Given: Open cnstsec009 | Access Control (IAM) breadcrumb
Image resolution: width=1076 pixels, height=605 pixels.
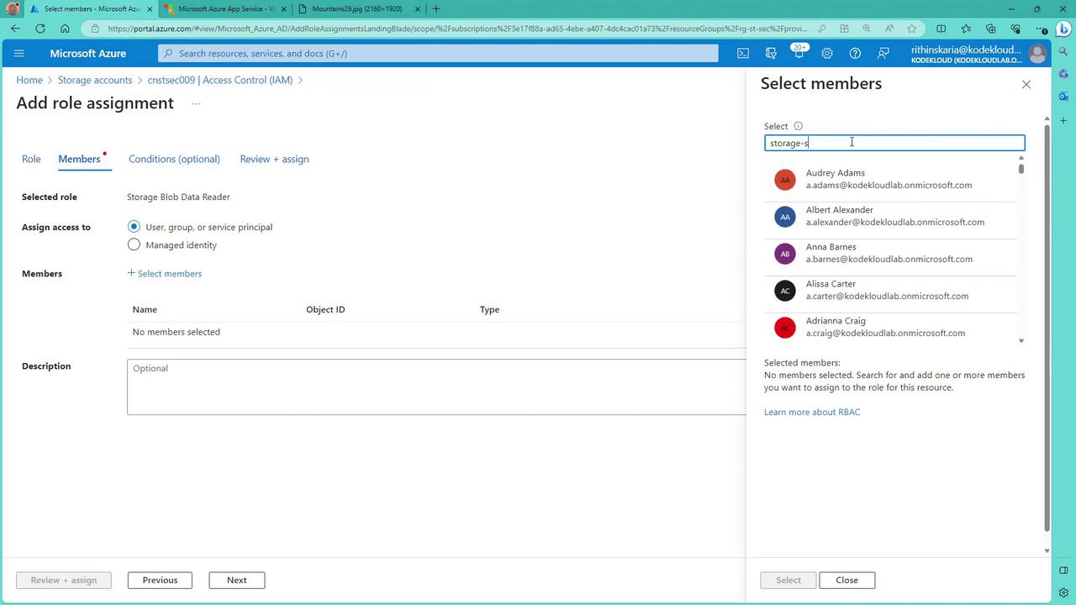Looking at the screenshot, I should [220, 80].
